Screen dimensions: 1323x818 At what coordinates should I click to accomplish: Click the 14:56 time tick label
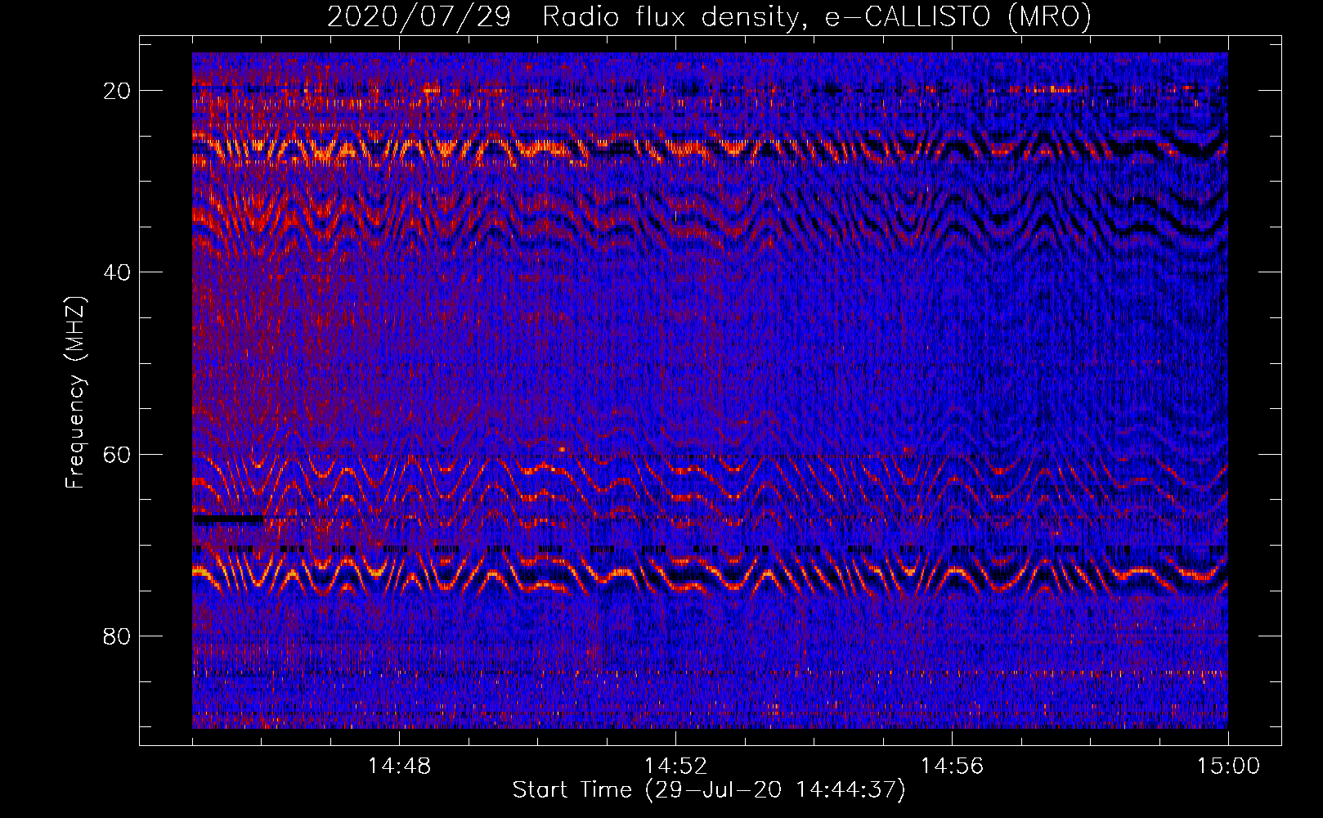coord(952,766)
